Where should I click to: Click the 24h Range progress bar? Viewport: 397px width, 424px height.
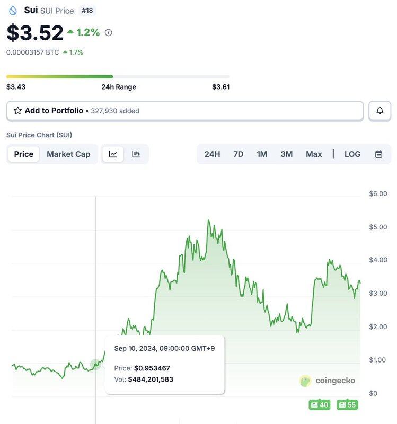point(118,76)
